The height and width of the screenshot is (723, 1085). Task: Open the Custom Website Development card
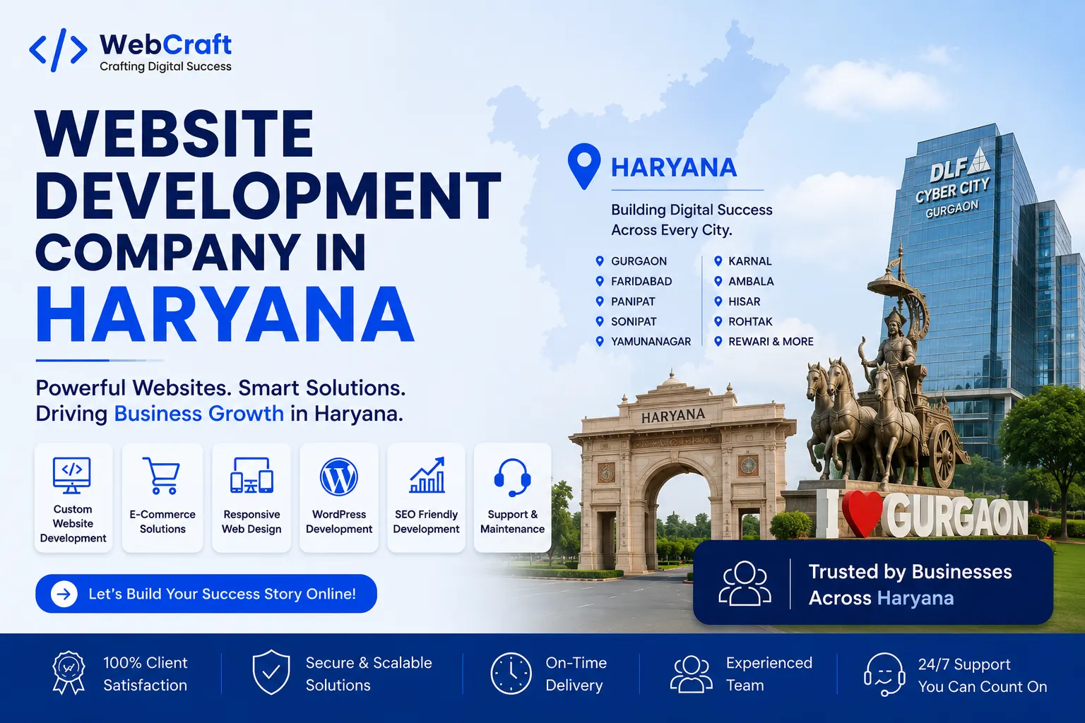pos(73,498)
